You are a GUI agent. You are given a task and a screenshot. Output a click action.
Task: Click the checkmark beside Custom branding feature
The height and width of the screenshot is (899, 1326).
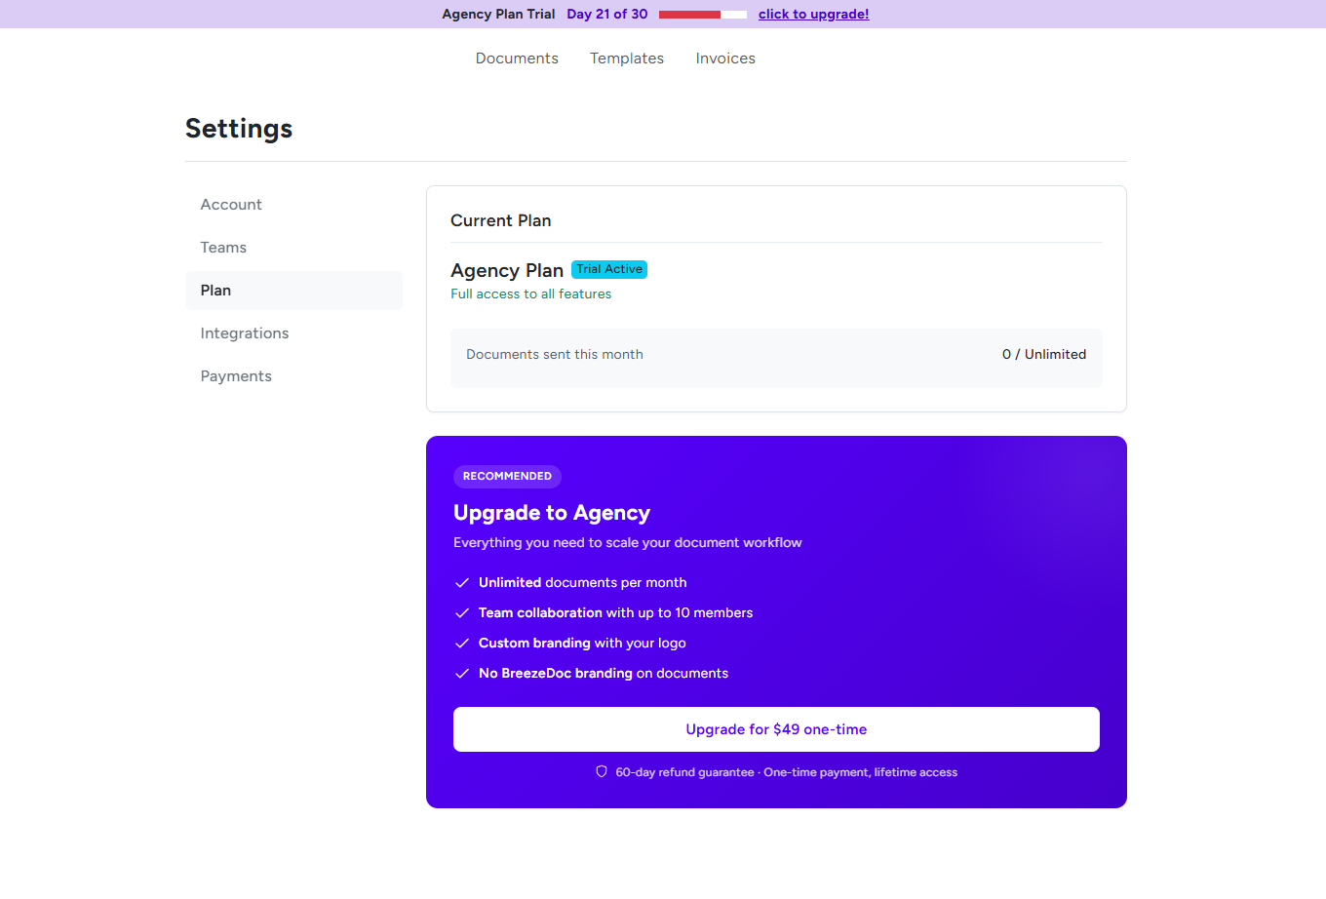point(462,643)
